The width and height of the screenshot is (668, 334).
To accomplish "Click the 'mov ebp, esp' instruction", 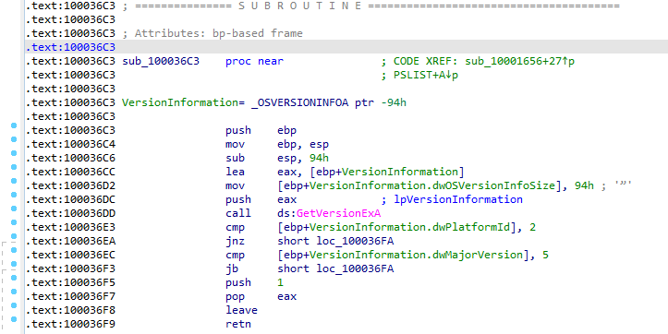I will tap(277, 144).
